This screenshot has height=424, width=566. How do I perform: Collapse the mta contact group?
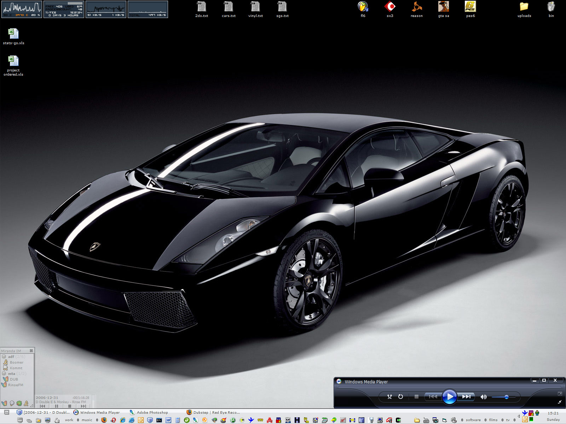[x=4, y=373]
